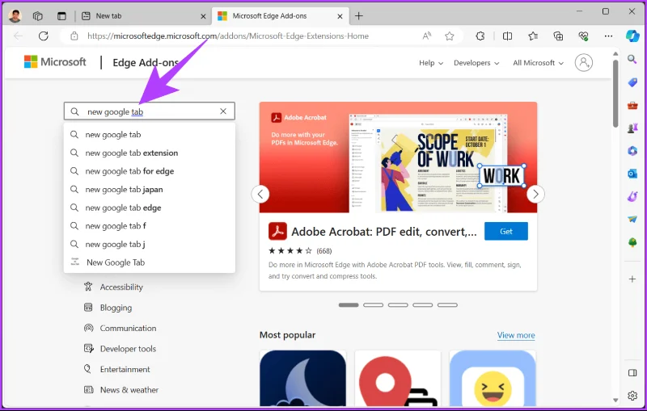Image resolution: width=647 pixels, height=411 pixels.
Task: Expand the Developers dropdown
Action: pyautogui.click(x=476, y=63)
